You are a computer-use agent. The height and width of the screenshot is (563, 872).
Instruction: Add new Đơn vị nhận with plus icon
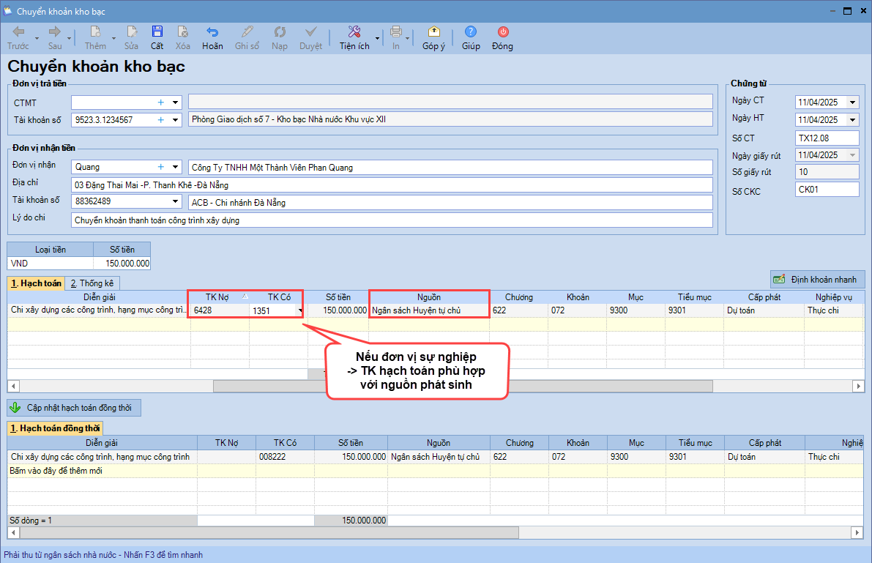coord(161,167)
